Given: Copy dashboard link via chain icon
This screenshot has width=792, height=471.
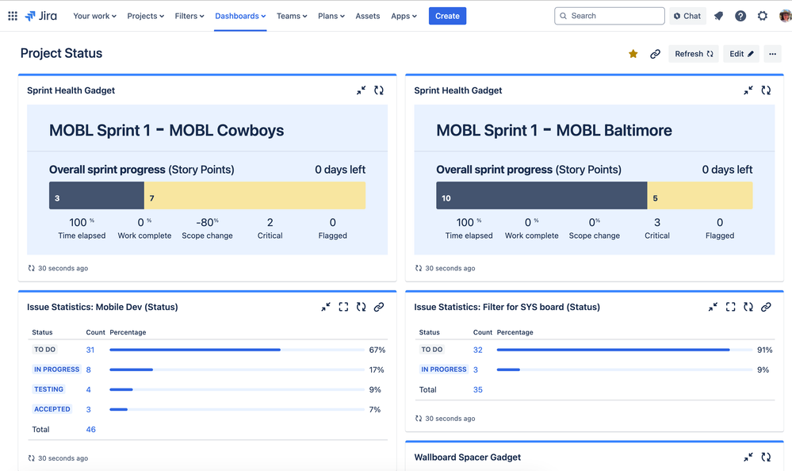Looking at the screenshot, I should click(x=655, y=53).
